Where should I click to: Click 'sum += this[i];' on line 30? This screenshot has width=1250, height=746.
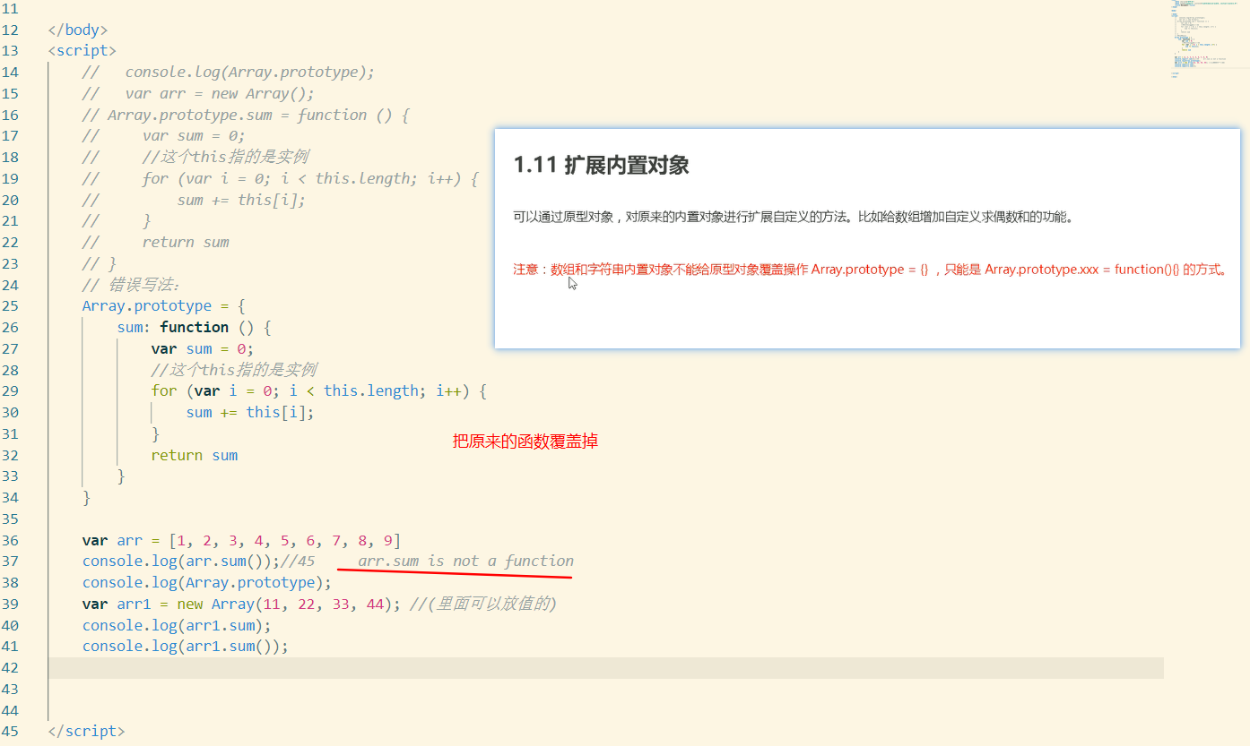pyautogui.click(x=250, y=413)
